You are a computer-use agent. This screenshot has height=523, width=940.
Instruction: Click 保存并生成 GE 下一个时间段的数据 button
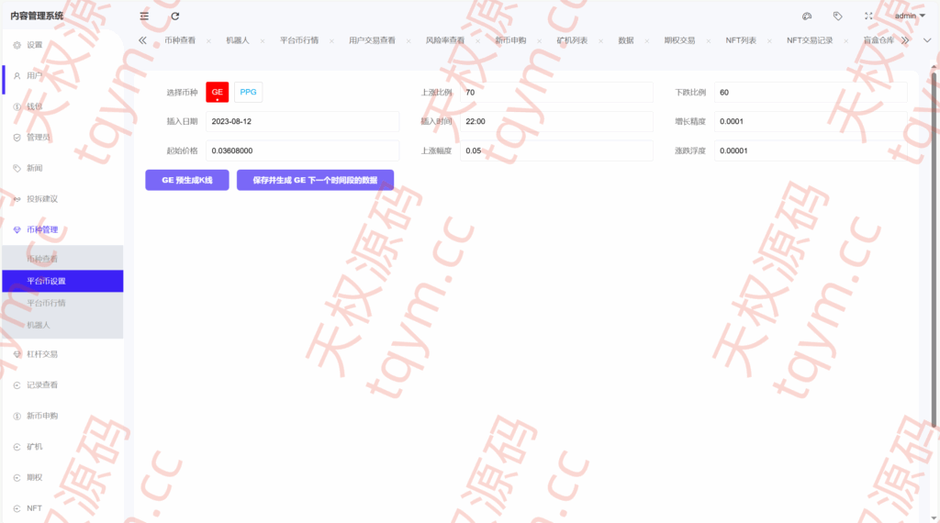pos(316,181)
